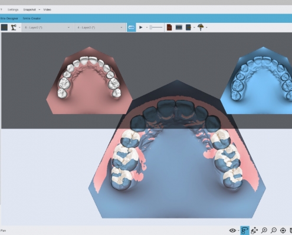Toggle the active rotate view mode
Image resolution: width=292 pixels, height=235 pixels.
[245, 230]
